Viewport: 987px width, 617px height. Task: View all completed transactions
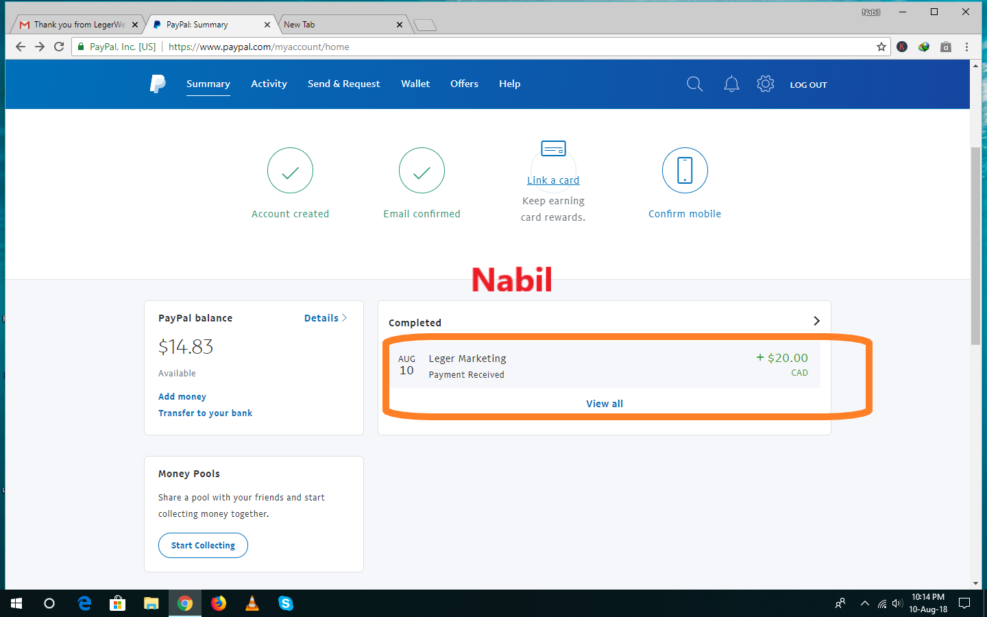[605, 404]
